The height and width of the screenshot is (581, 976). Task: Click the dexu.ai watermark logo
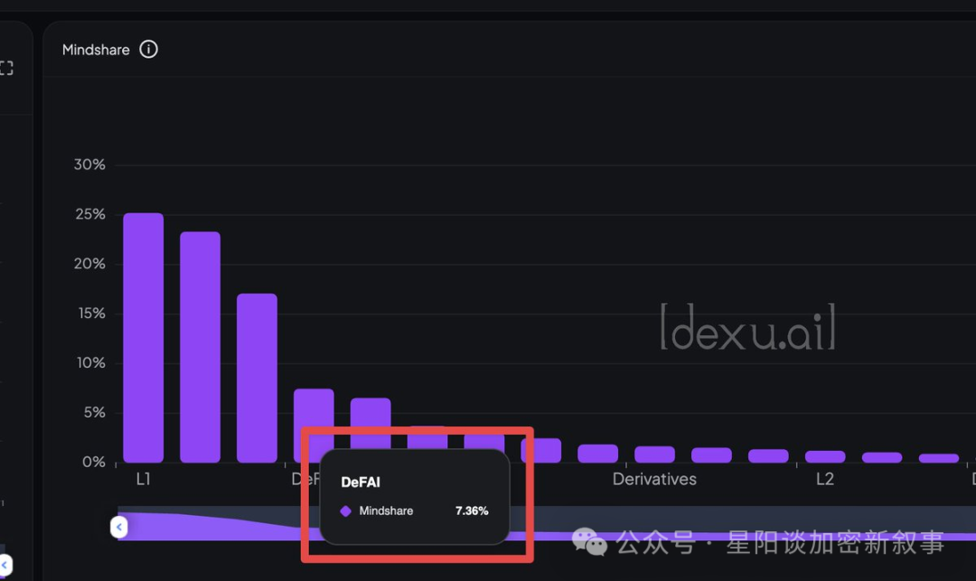tap(747, 327)
